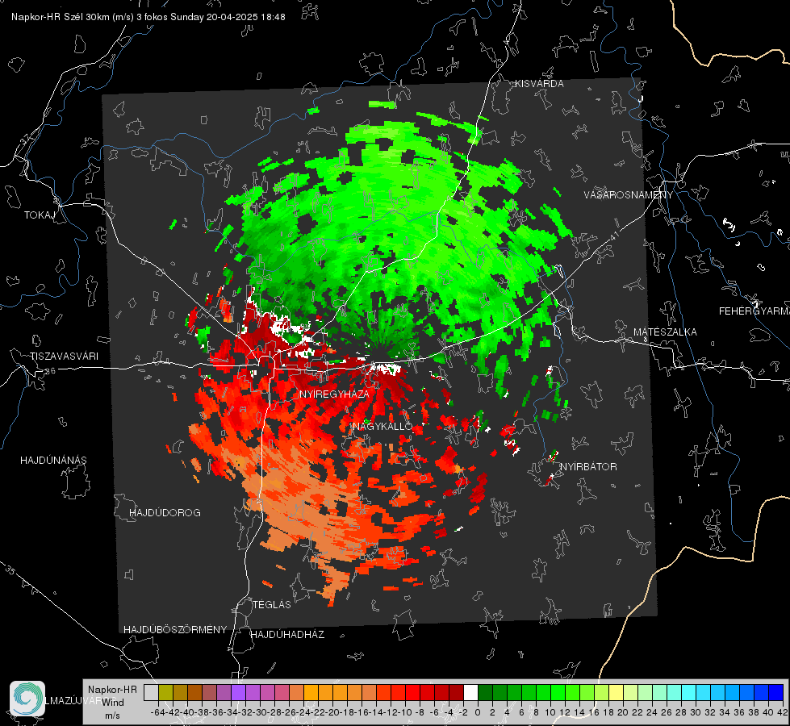Click road number 36 near Tiszavasvári

50,371
